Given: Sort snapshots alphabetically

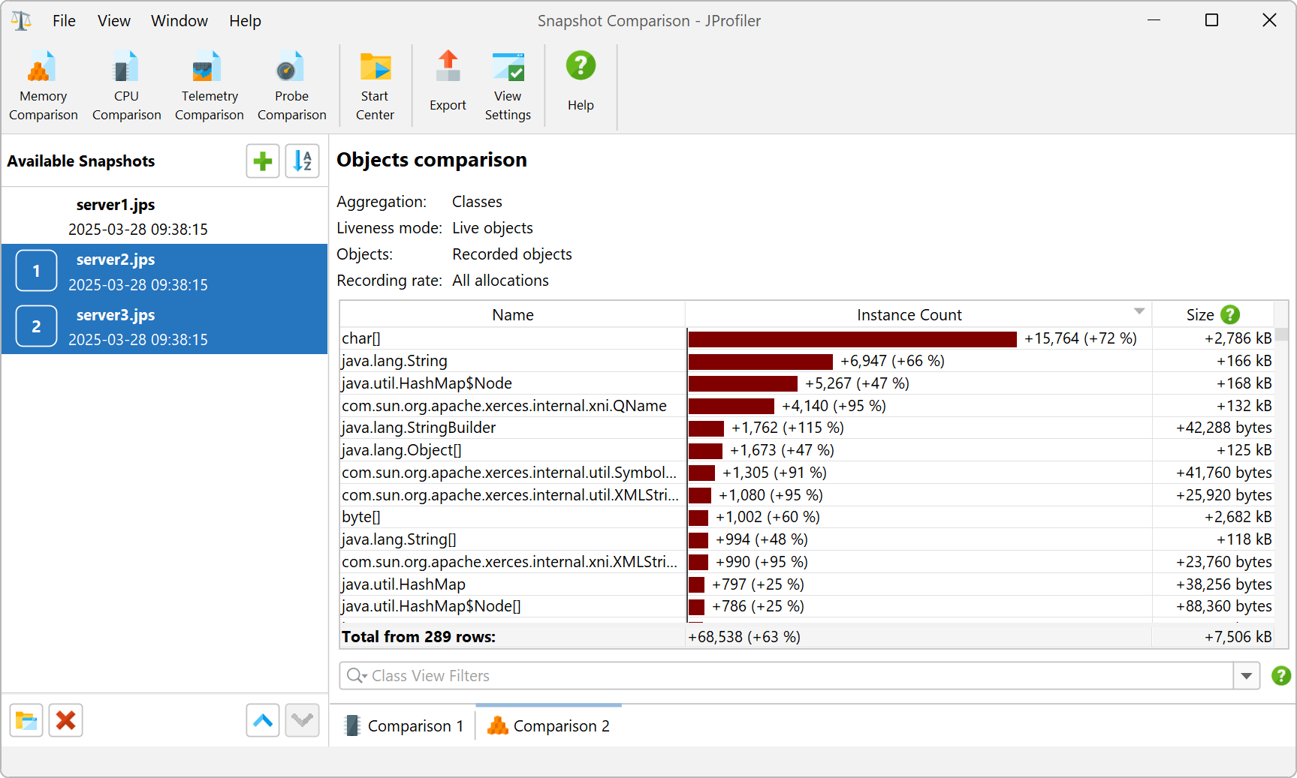Looking at the screenshot, I should [303, 161].
